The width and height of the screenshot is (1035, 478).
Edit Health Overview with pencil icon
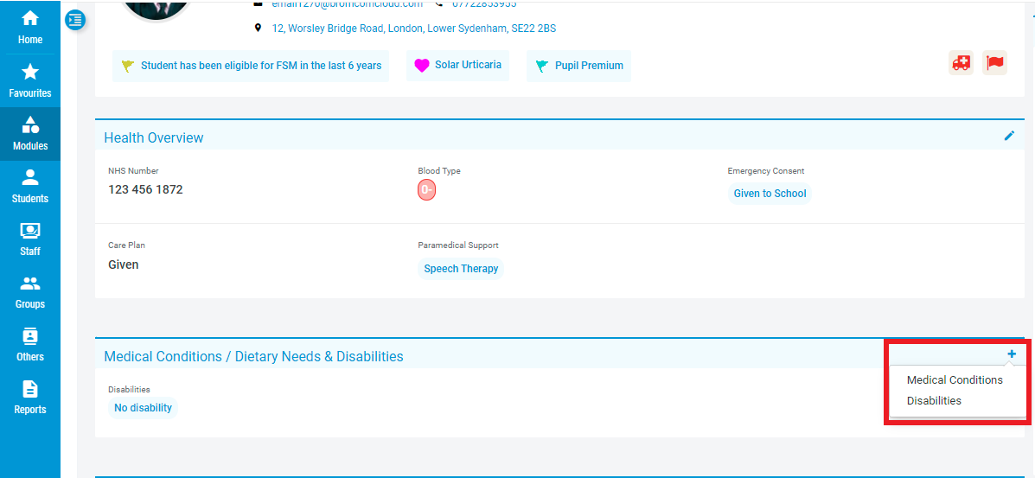tap(1009, 136)
